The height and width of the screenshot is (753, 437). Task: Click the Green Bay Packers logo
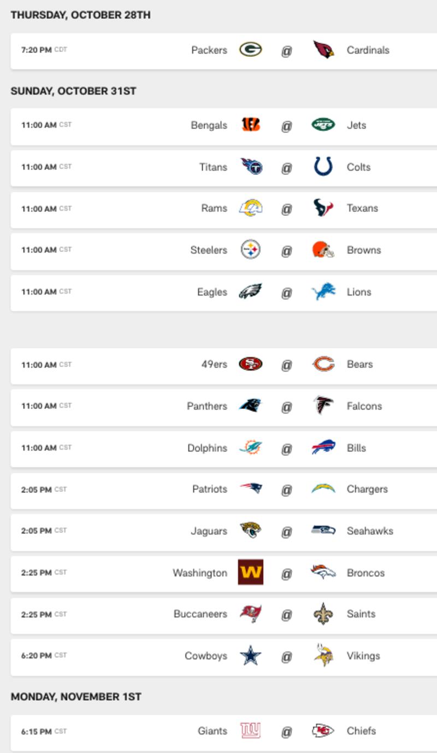pos(251,50)
